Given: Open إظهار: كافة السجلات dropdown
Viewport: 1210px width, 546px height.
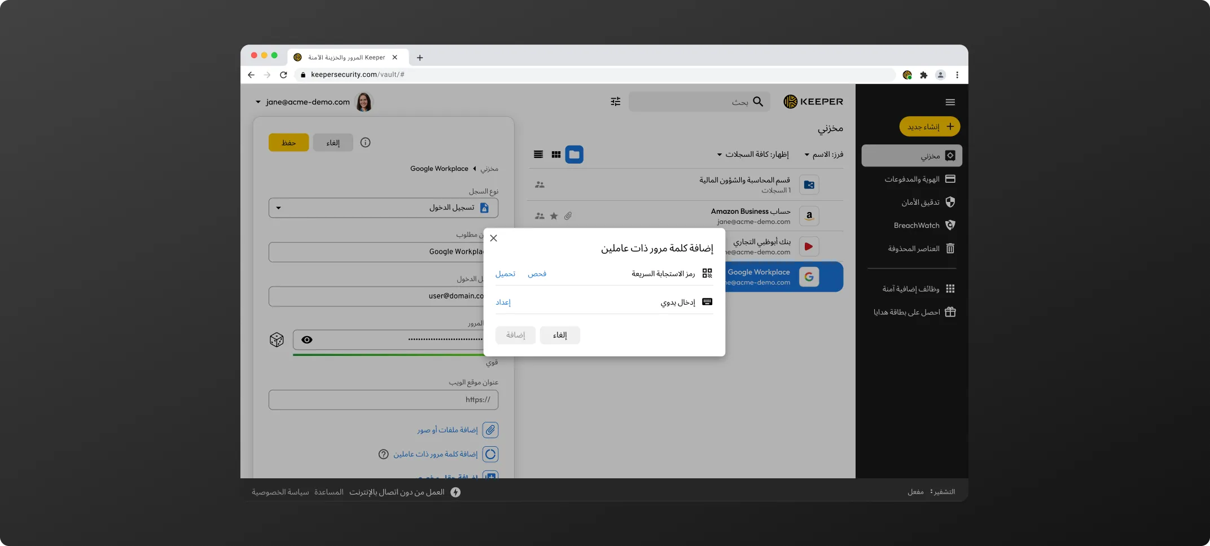Looking at the screenshot, I should (753, 155).
